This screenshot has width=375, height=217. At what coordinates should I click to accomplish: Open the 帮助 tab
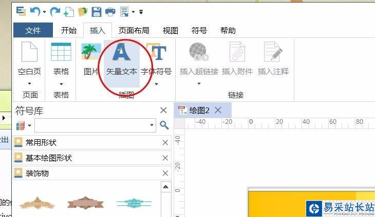point(228,30)
